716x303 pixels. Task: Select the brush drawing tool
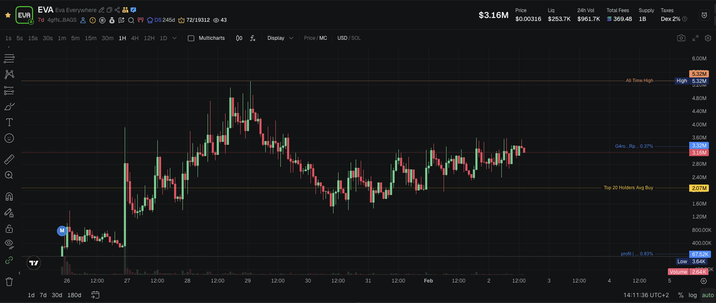(9, 107)
